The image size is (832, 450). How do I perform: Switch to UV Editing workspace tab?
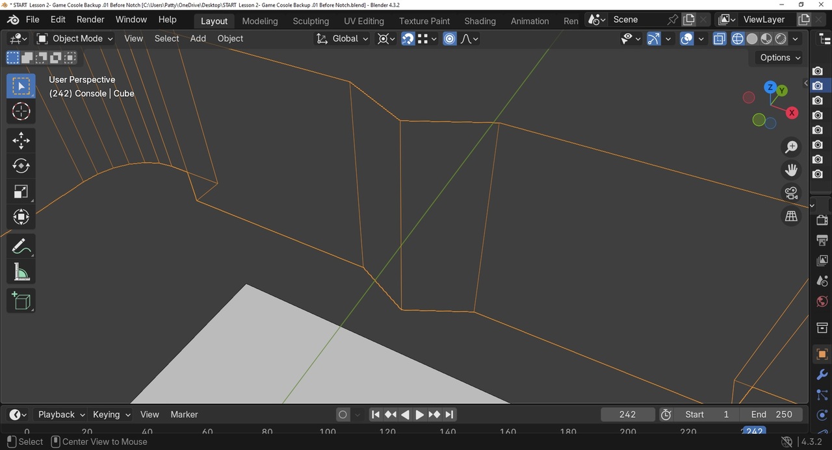coord(364,21)
